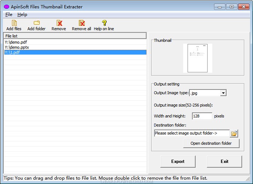Click the Export button

click(178, 161)
